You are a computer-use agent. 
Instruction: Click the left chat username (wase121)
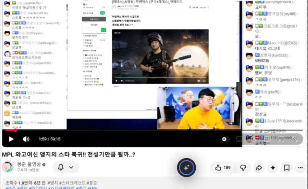click(43, 93)
